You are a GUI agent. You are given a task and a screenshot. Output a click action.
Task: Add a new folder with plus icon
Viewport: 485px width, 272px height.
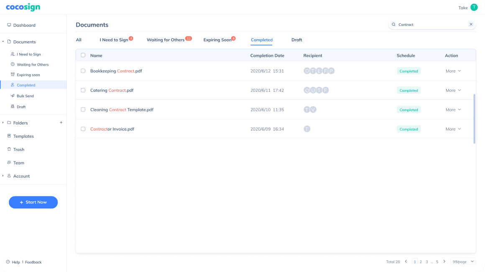(x=61, y=123)
